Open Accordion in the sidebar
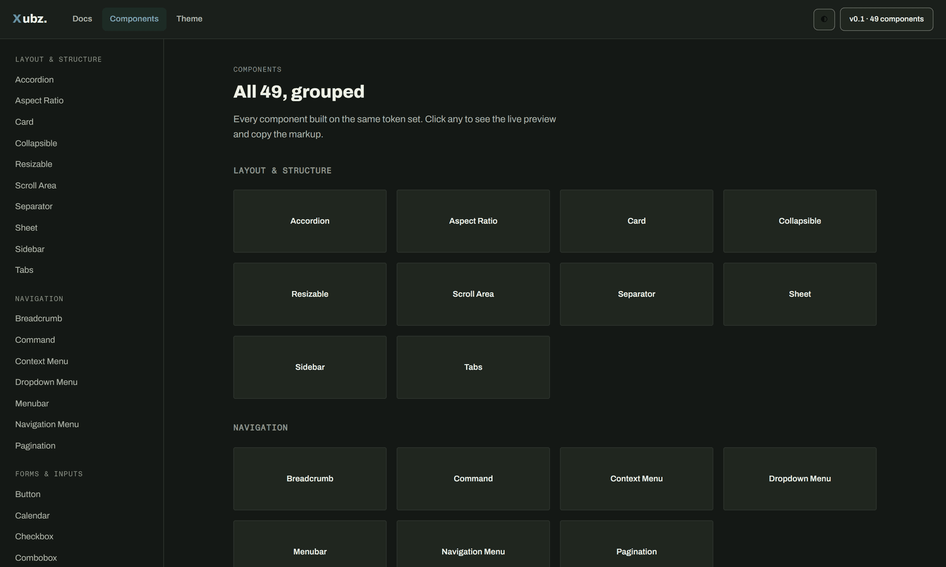 tap(34, 80)
